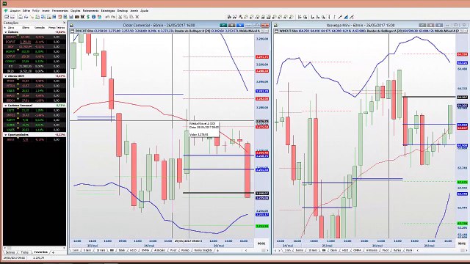Click the Último column header
The width and height of the screenshot is (470, 264).
point(26,28)
